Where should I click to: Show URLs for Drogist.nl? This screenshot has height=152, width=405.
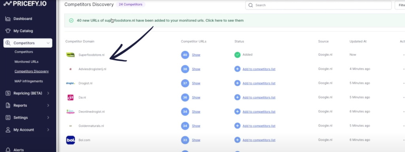click(196, 83)
